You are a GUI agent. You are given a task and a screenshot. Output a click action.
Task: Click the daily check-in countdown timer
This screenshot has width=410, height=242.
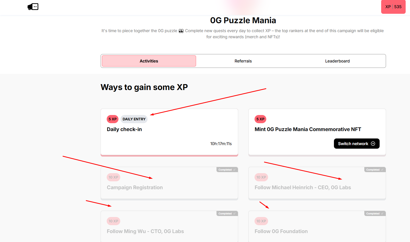click(221, 144)
